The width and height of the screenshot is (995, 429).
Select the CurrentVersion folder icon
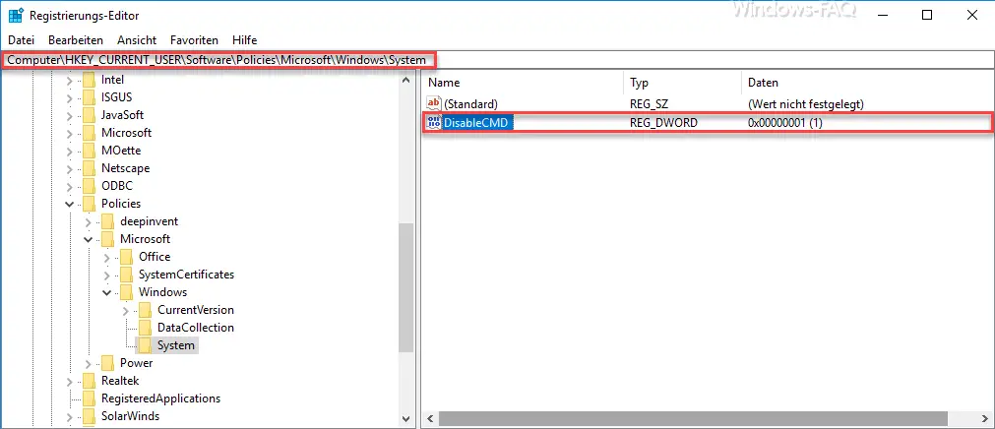[x=146, y=310]
